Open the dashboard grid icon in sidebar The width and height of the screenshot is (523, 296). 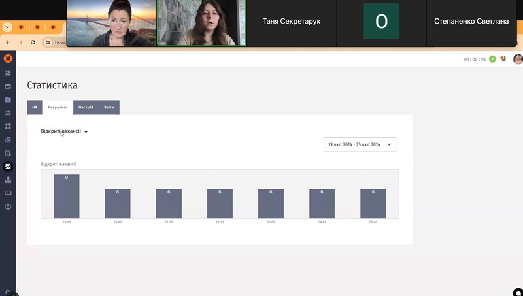tap(8, 73)
